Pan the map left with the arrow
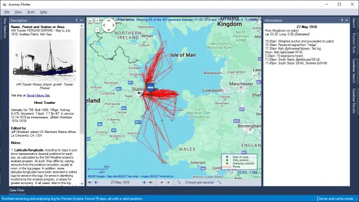Viewport: 359px width, 202px height. [x=104, y=25]
